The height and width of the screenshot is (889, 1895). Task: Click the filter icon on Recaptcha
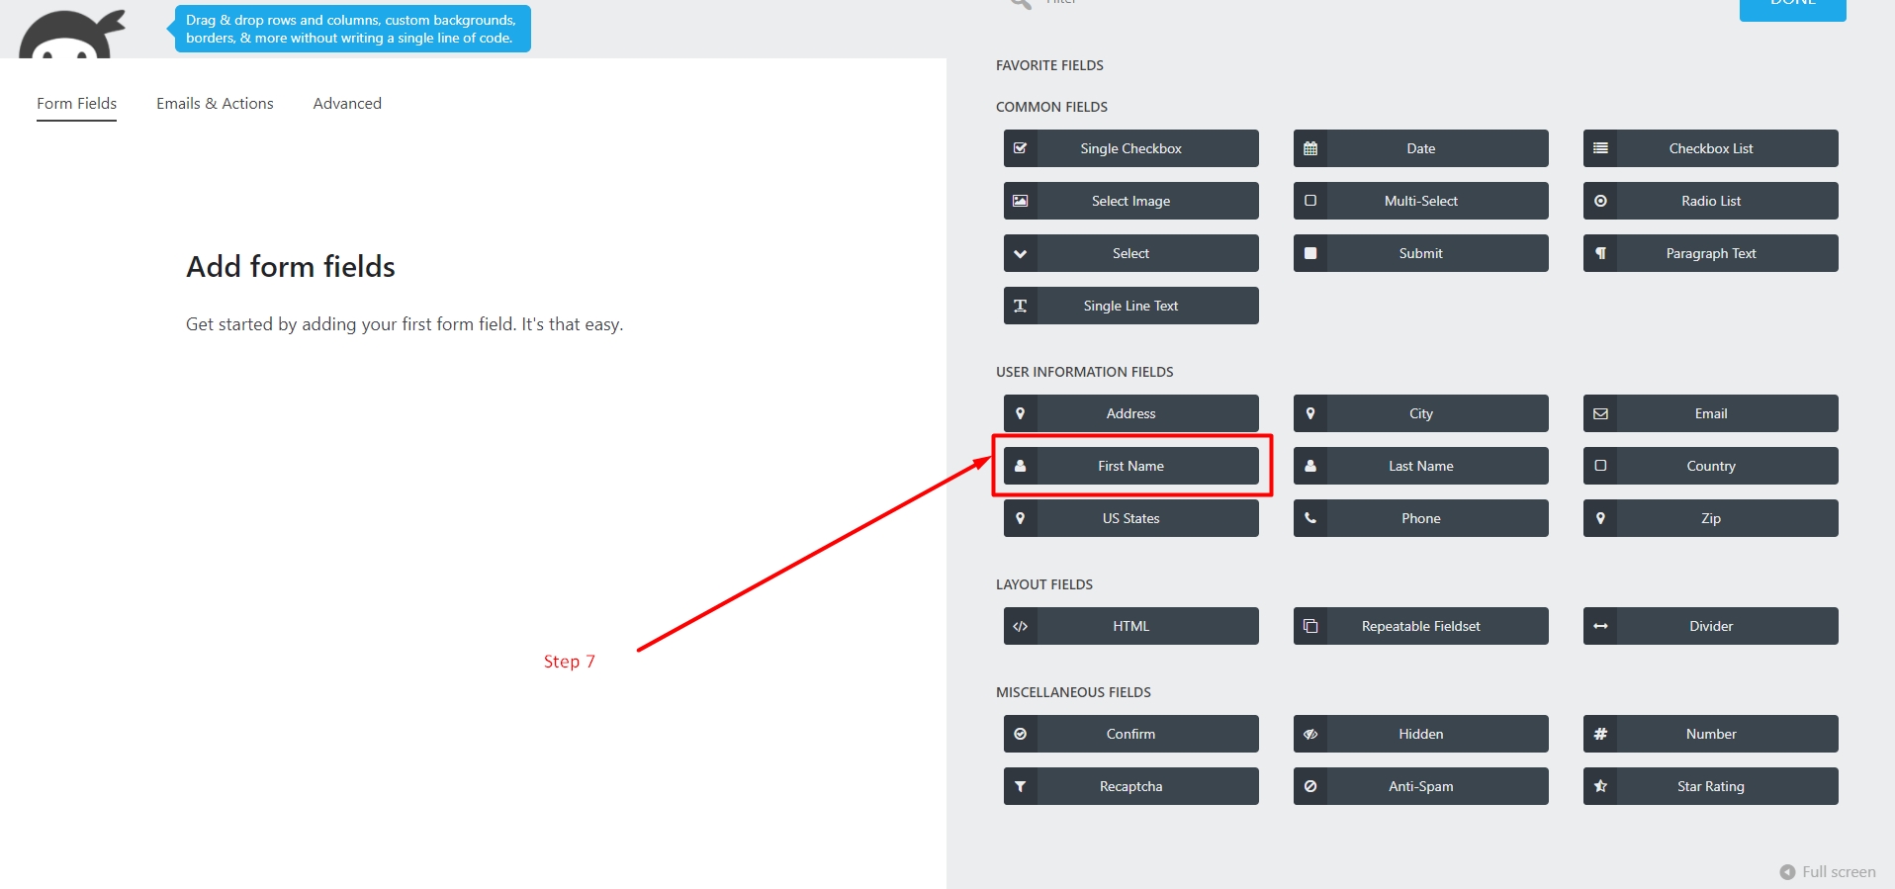(1020, 786)
